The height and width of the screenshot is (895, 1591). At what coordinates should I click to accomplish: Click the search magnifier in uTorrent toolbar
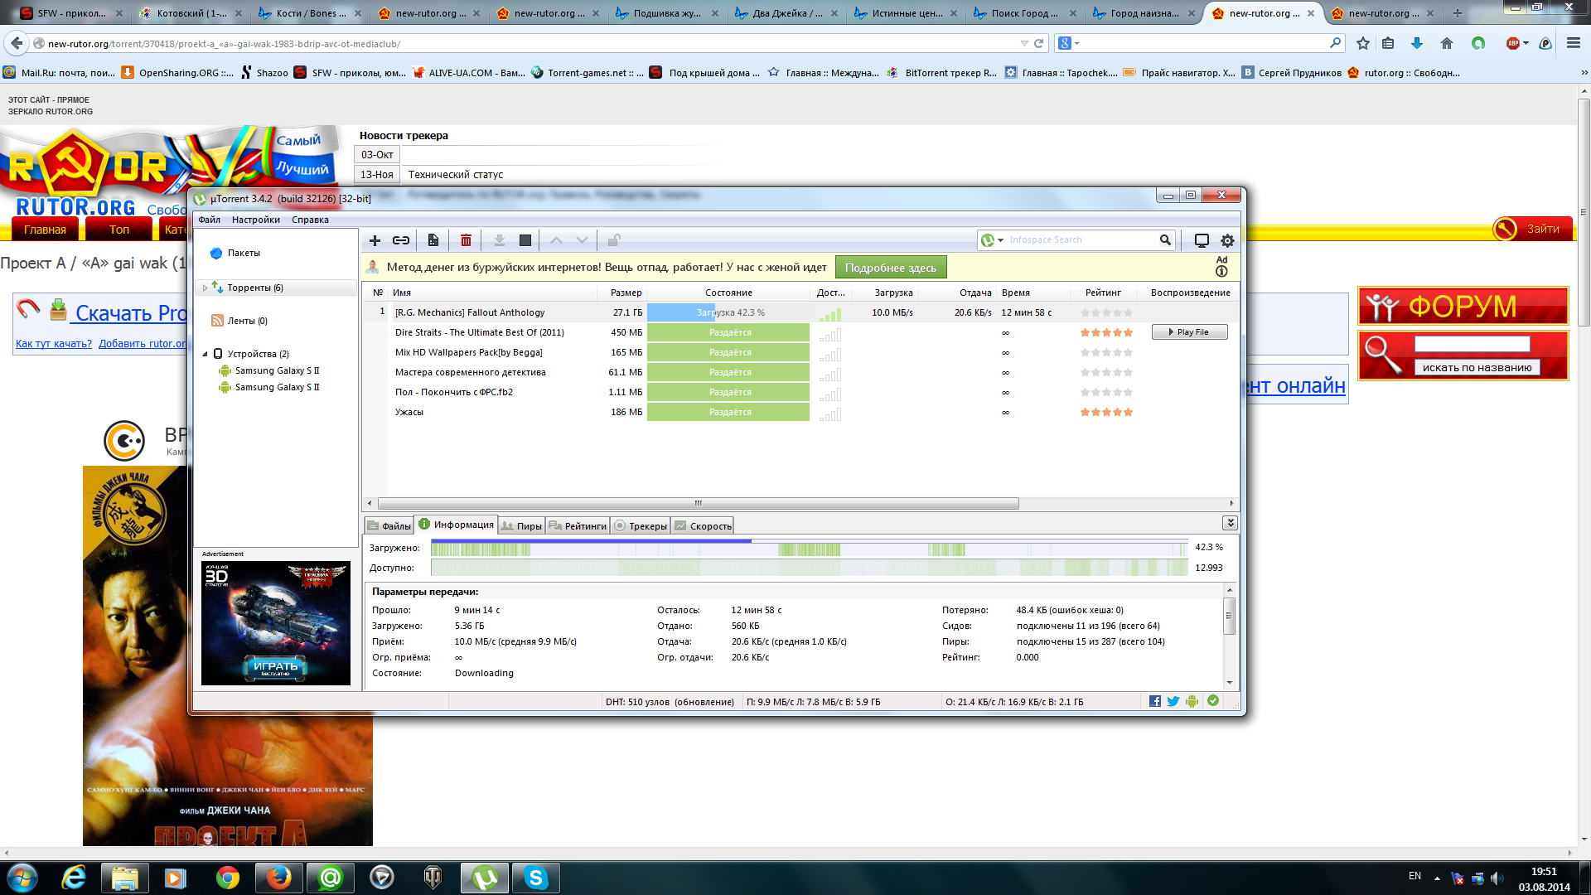click(x=1165, y=240)
